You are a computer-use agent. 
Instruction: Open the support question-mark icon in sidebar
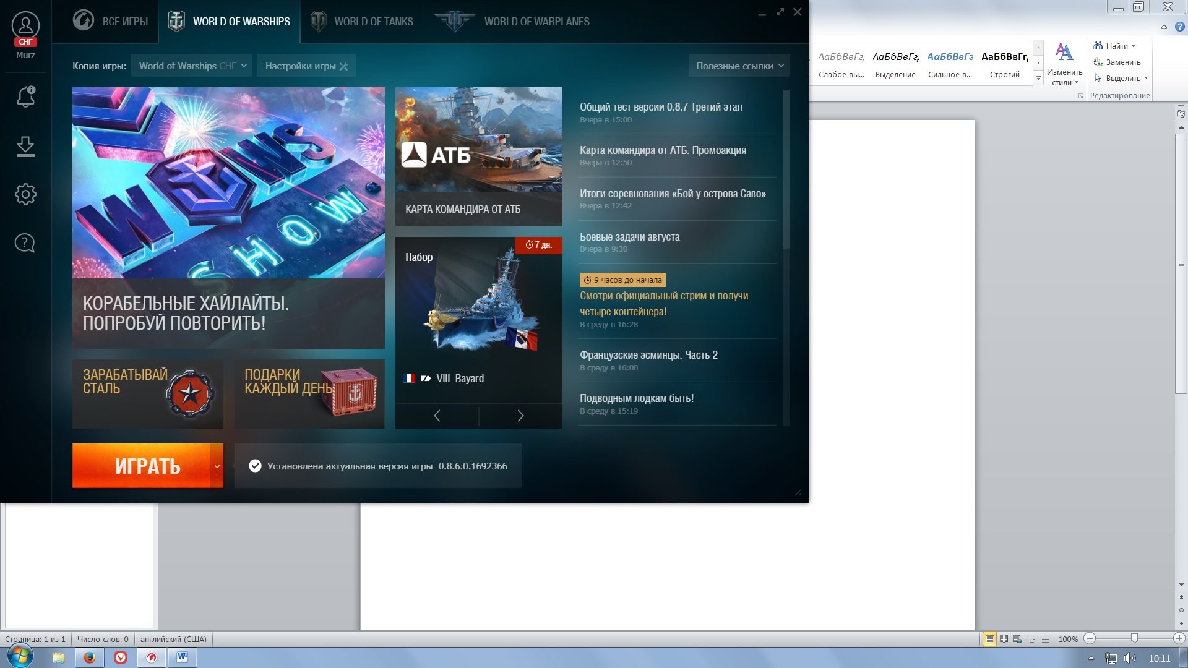pyautogui.click(x=25, y=242)
